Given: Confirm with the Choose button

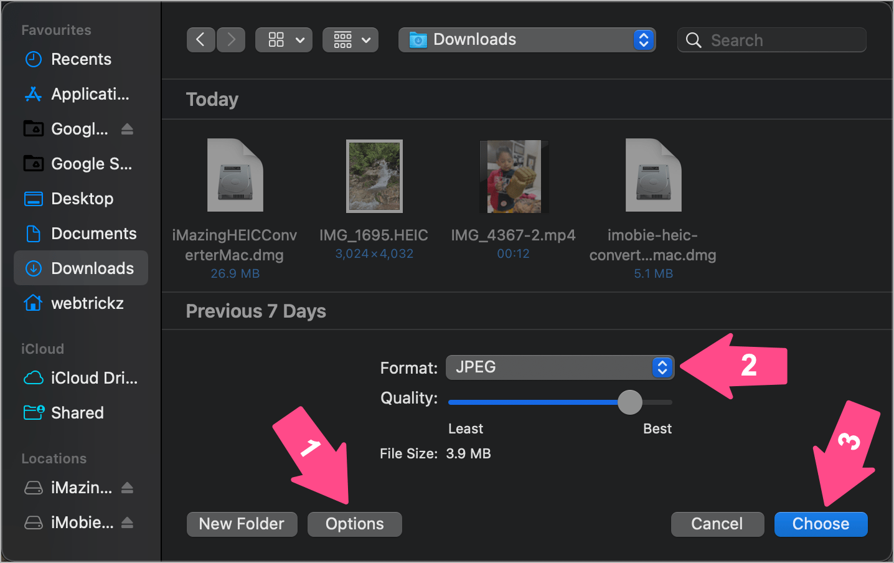Looking at the screenshot, I should (821, 524).
